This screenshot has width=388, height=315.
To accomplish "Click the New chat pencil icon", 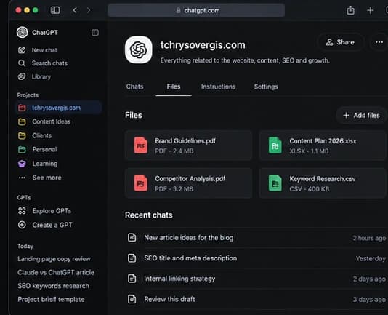I will 22,50.
